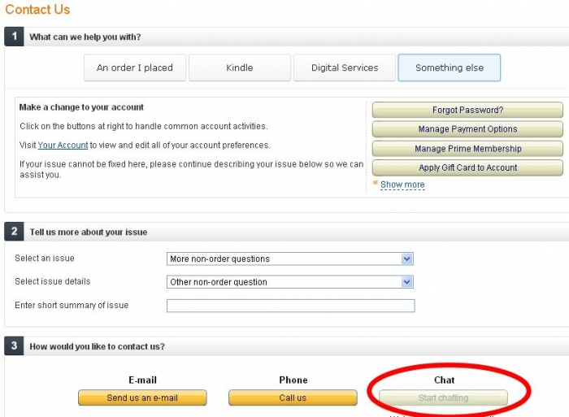Click the Forgot Password? button
This screenshot has height=417, width=569.
point(467,110)
